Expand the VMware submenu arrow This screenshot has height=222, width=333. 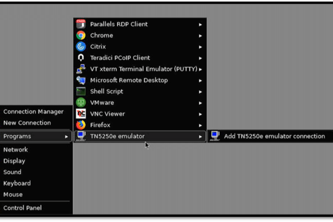(200, 103)
